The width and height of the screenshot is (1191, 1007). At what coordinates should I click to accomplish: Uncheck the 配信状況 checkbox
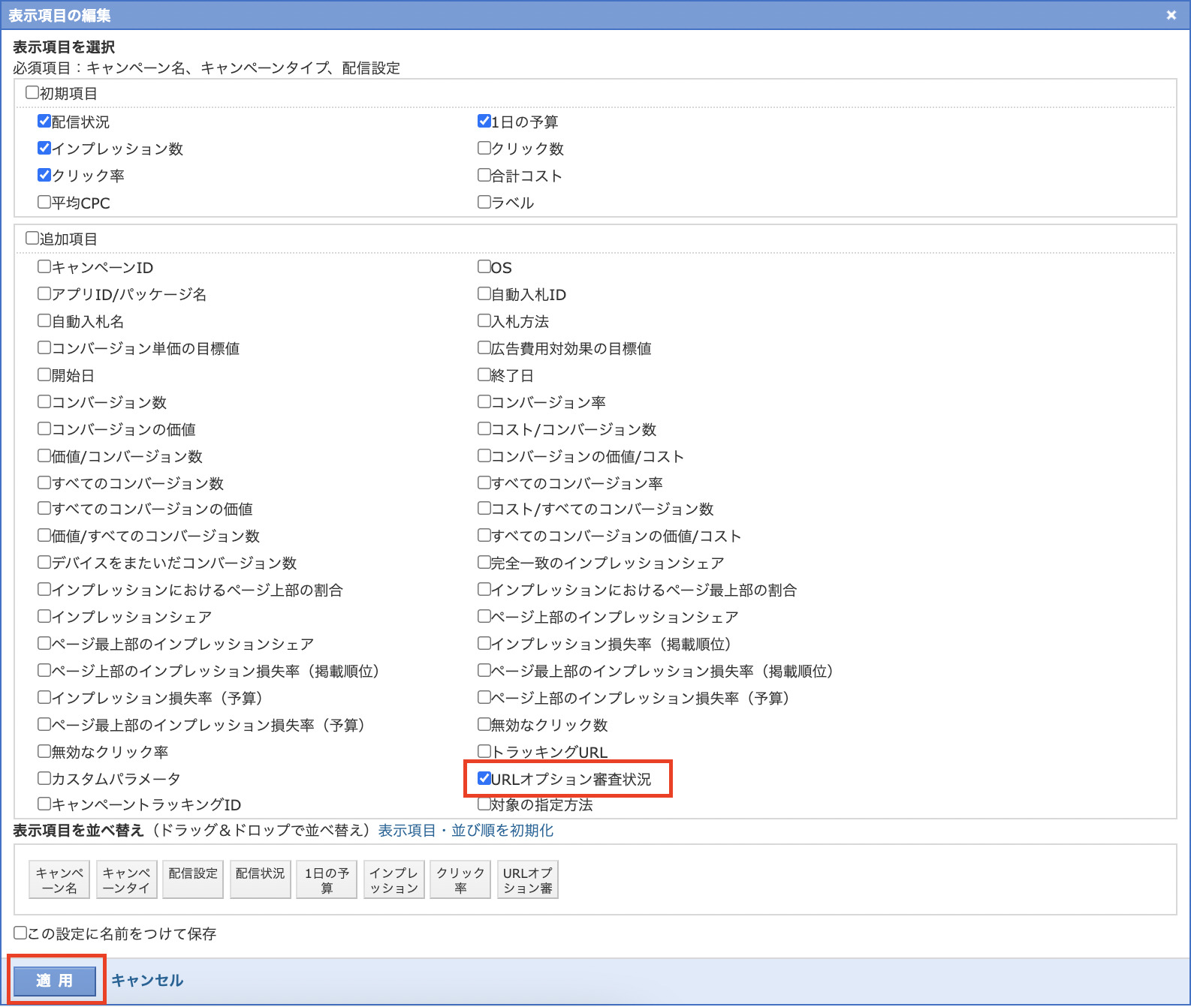44,122
